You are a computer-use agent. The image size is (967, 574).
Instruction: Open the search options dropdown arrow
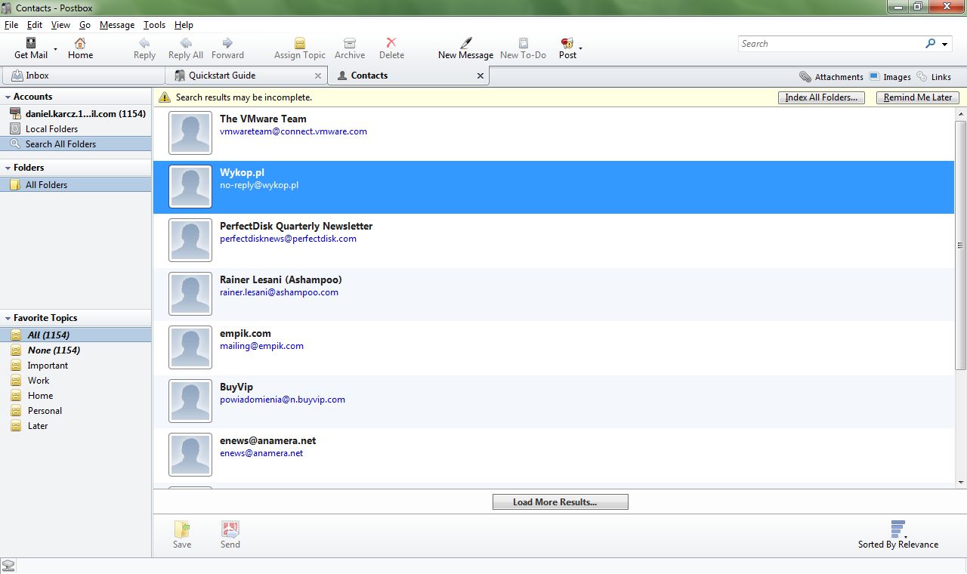click(x=944, y=45)
